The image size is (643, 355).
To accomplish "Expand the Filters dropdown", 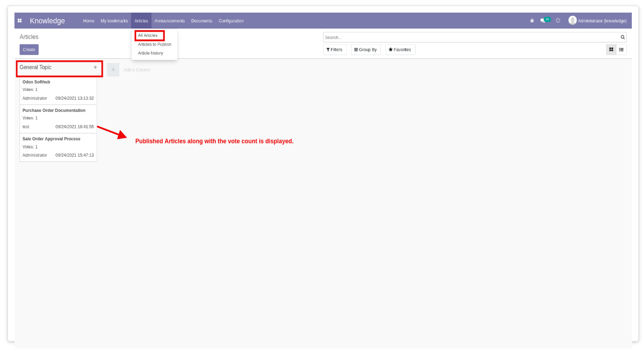I will (x=334, y=49).
